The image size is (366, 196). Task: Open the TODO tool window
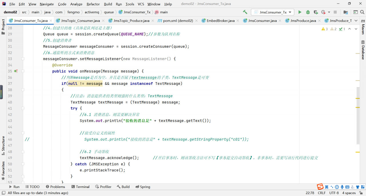pyautogui.click(x=32, y=187)
